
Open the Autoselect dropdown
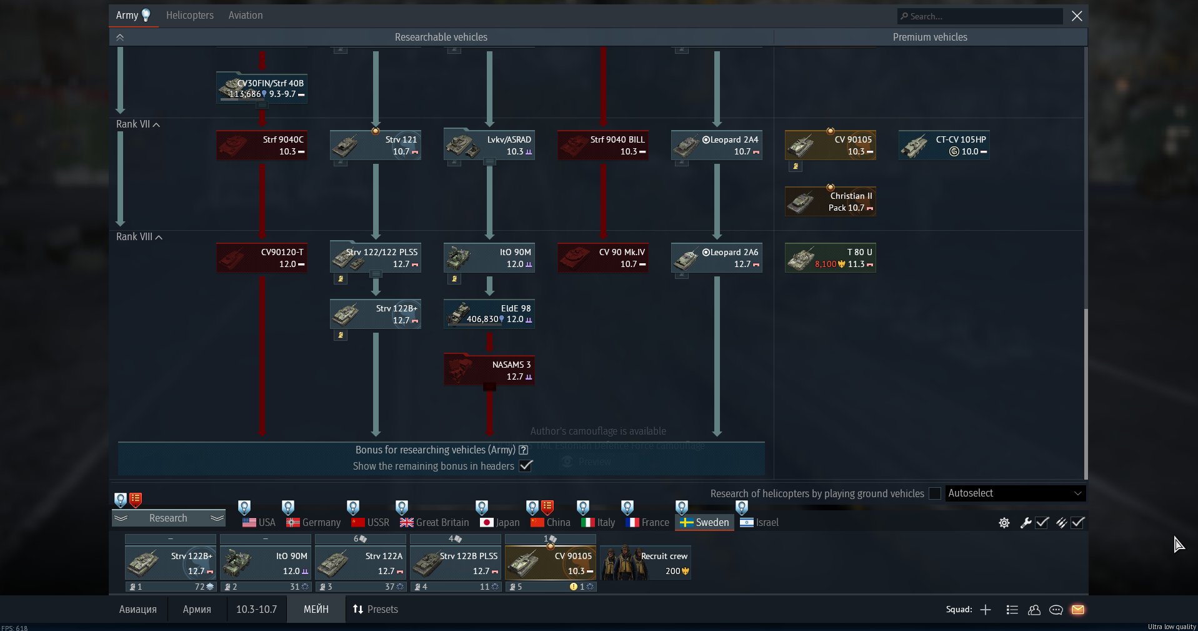(x=1016, y=493)
